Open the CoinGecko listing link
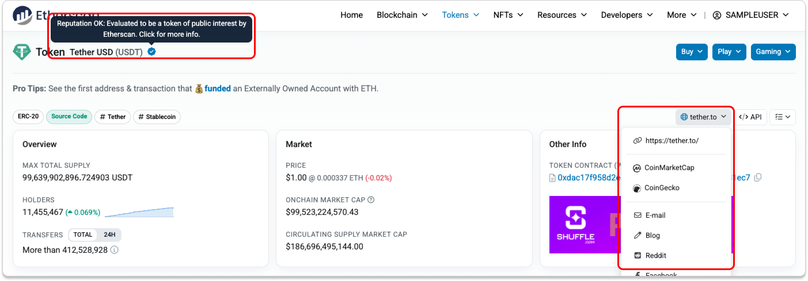Image resolution: width=808 pixels, height=281 pixels. tap(661, 188)
